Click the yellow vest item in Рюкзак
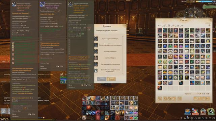The width and height of the screenshot is (216, 121). point(208,41)
